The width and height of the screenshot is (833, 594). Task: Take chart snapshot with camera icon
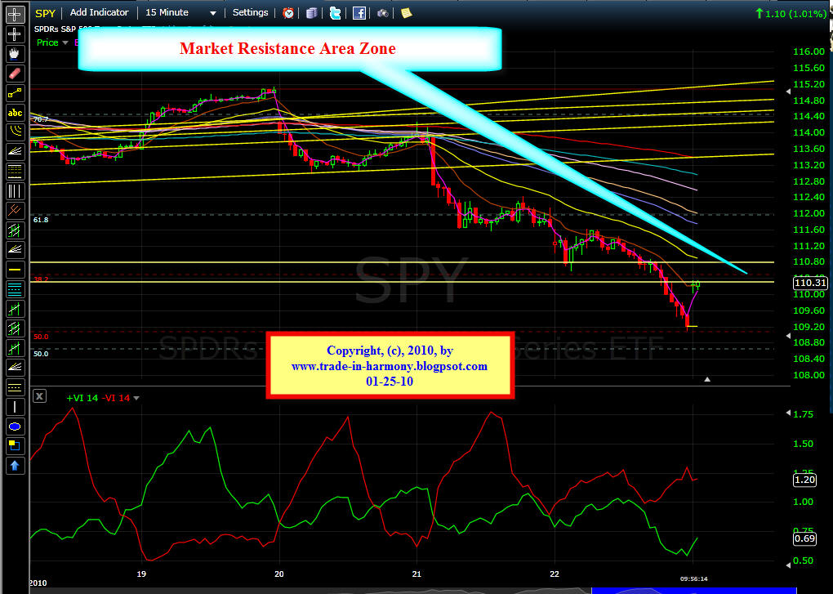tap(382, 13)
